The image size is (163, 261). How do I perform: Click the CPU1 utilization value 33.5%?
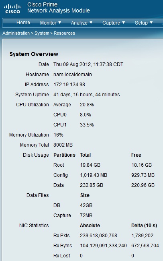click(87, 125)
